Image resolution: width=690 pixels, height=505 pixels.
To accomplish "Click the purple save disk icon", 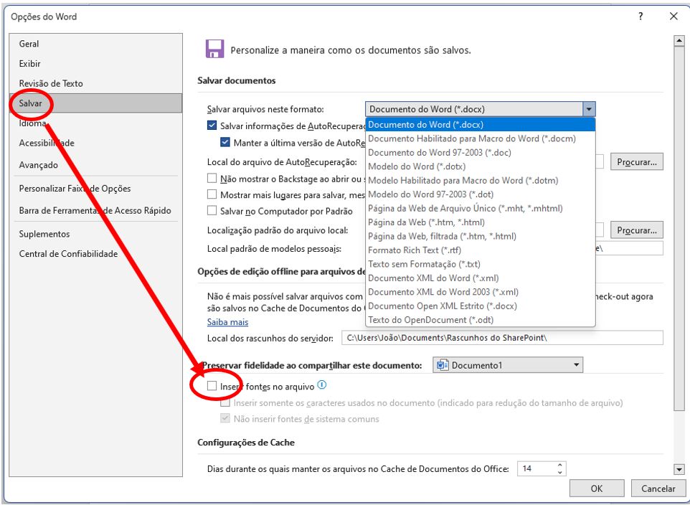I will [x=214, y=49].
